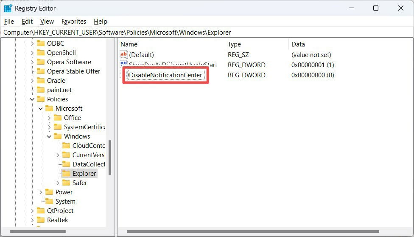Click the Policies folder icon

(41, 99)
